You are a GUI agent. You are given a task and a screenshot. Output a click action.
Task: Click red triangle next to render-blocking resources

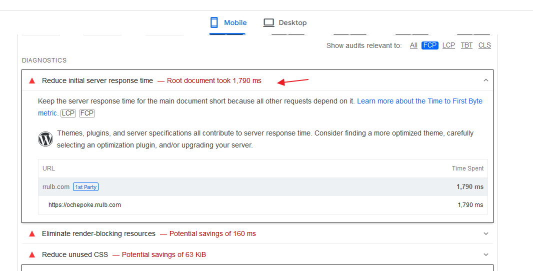(32, 234)
